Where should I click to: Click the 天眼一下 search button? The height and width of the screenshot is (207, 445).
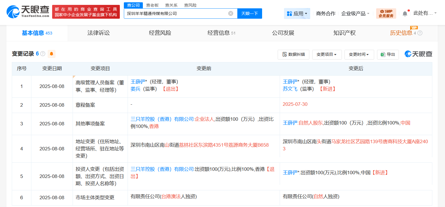pos(249,13)
